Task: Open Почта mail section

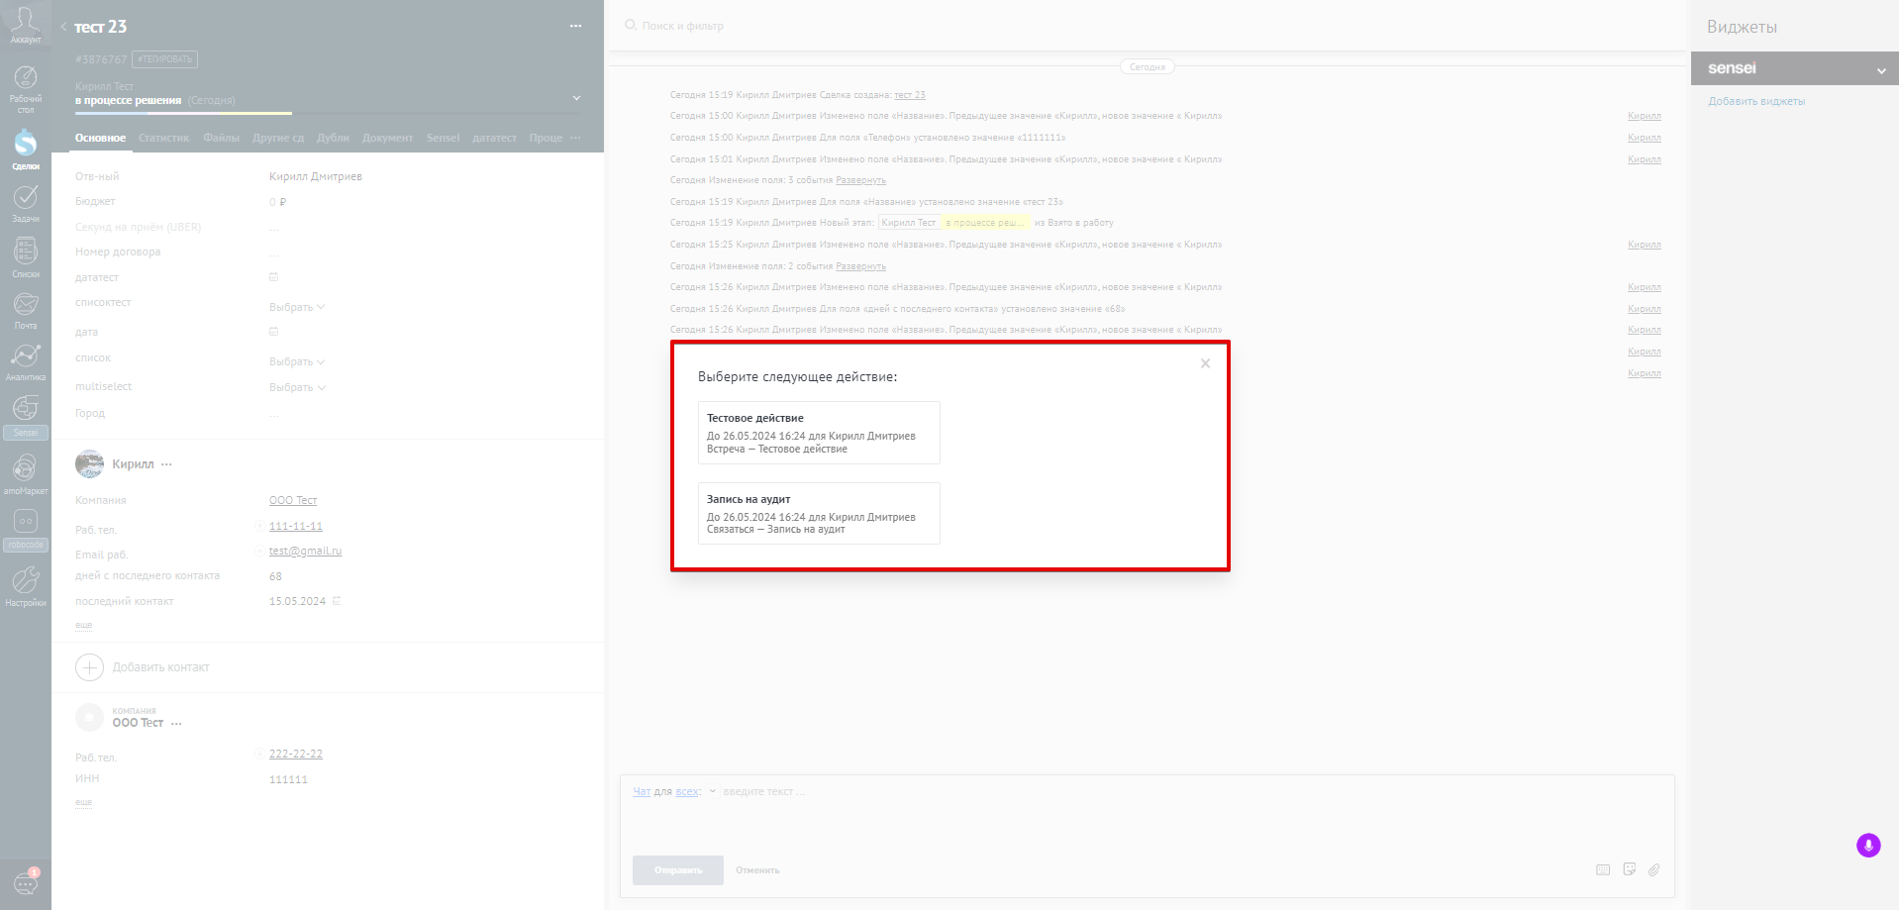Action: tap(25, 311)
